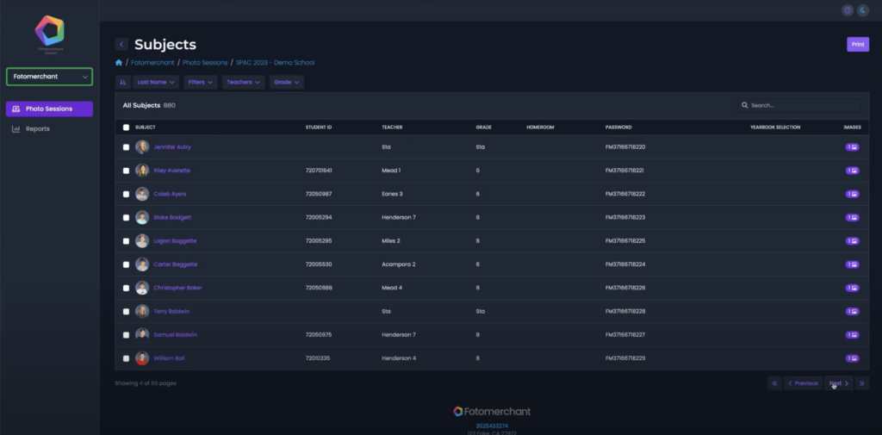
Task: Check the Terry Baldwin row checkbox
Action: (126, 311)
